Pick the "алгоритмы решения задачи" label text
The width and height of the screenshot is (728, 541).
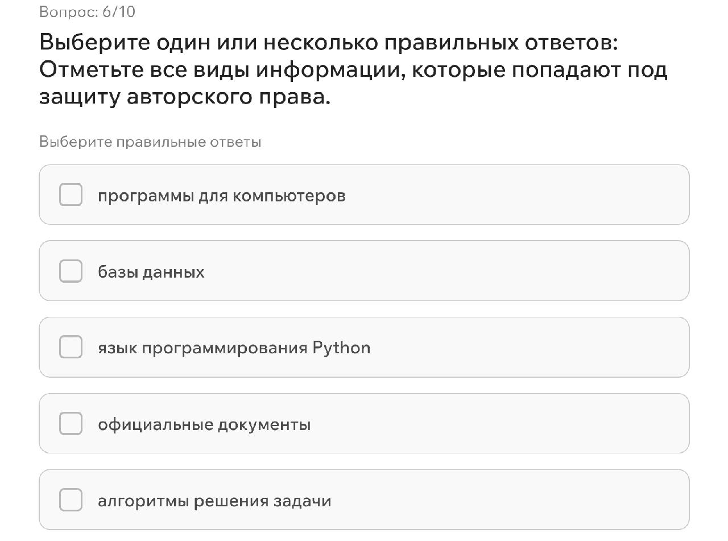coord(214,501)
